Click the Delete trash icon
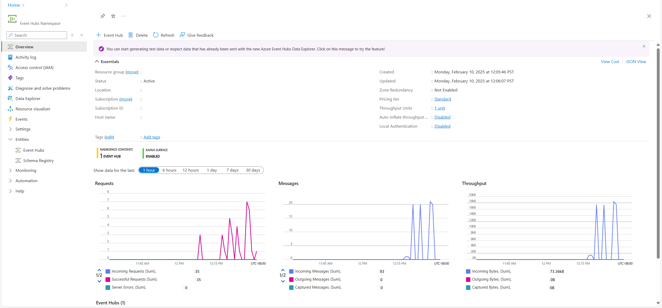The width and height of the screenshot is (662, 308). pyautogui.click(x=131, y=35)
